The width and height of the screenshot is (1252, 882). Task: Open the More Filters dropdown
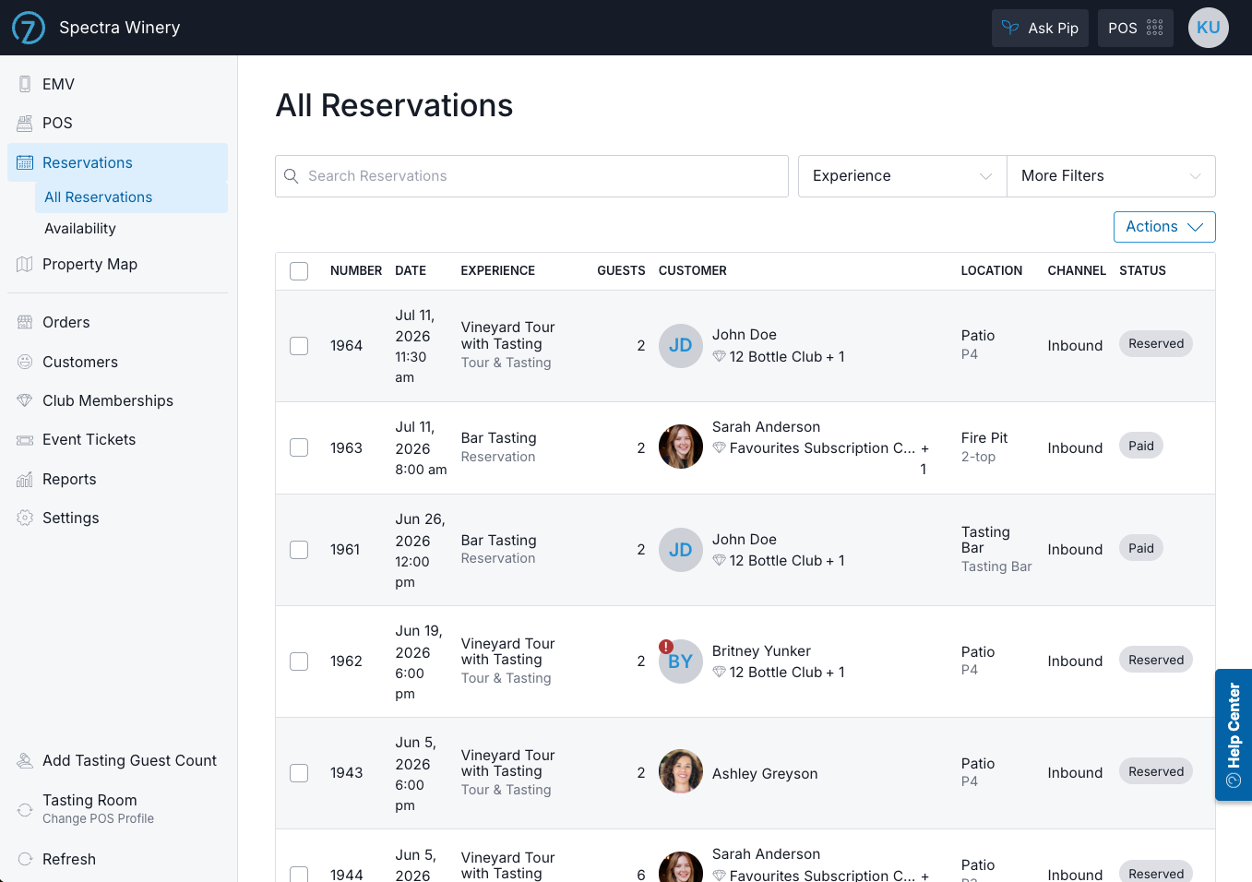[x=1111, y=176]
